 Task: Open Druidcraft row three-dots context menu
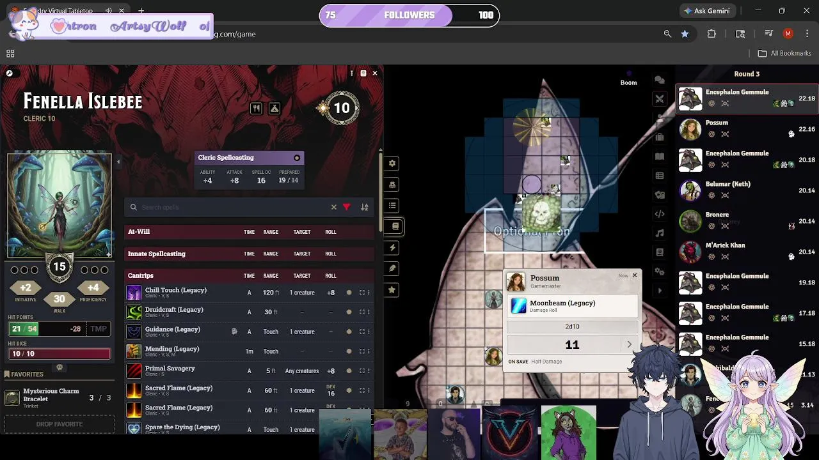pyautogui.click(x=369, y=312)
